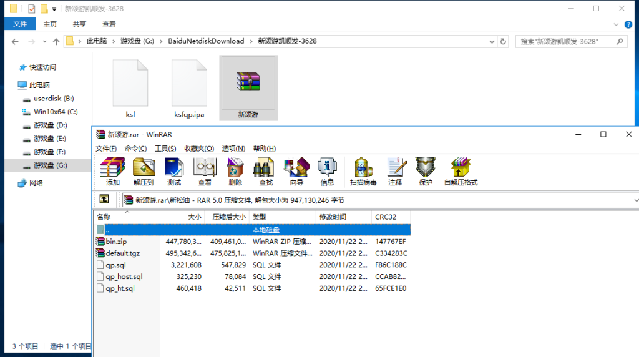Select 游戏盘 (G:) drive in sidebar
The width and height of the screenshot is (639, 357).
[50, 165]
